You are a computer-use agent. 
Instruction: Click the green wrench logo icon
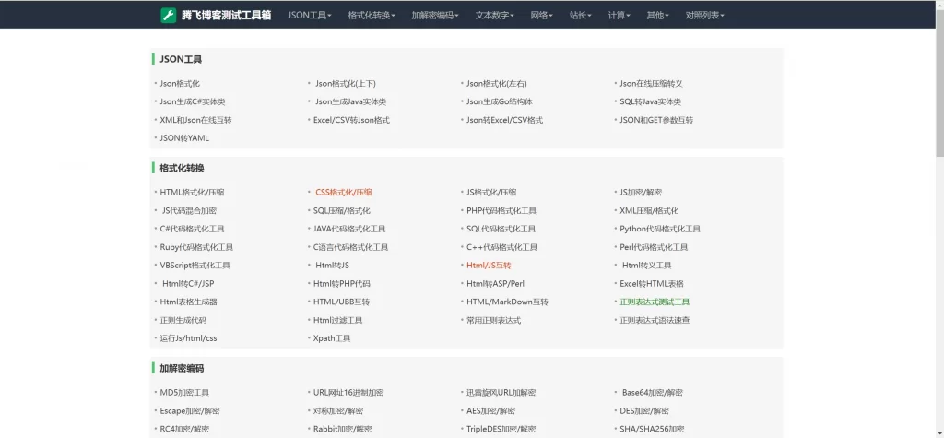[168, 15]
